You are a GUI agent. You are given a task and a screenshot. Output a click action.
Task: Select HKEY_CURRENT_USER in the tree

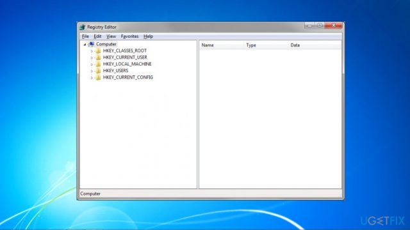click(x=125, y=57)
